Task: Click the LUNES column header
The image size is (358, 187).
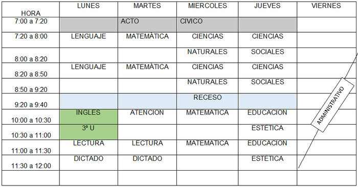Action: click(88, 9)
